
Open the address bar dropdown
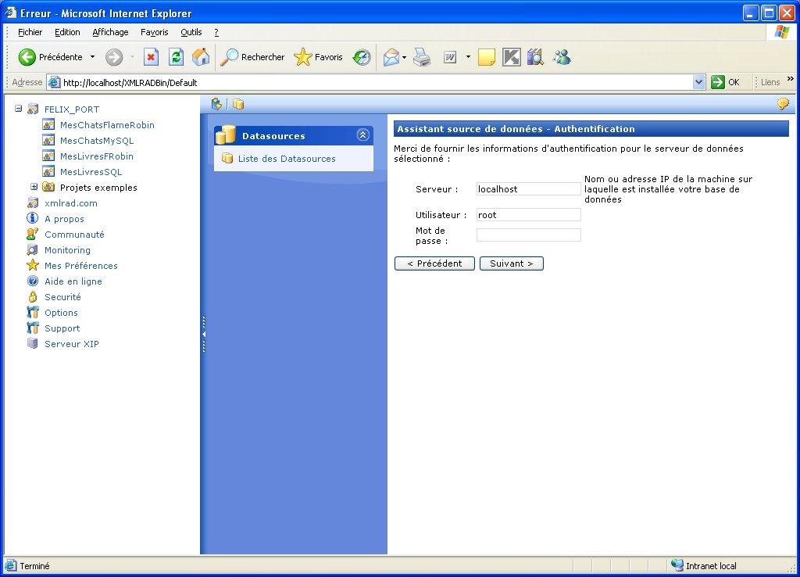coord(698,82)
